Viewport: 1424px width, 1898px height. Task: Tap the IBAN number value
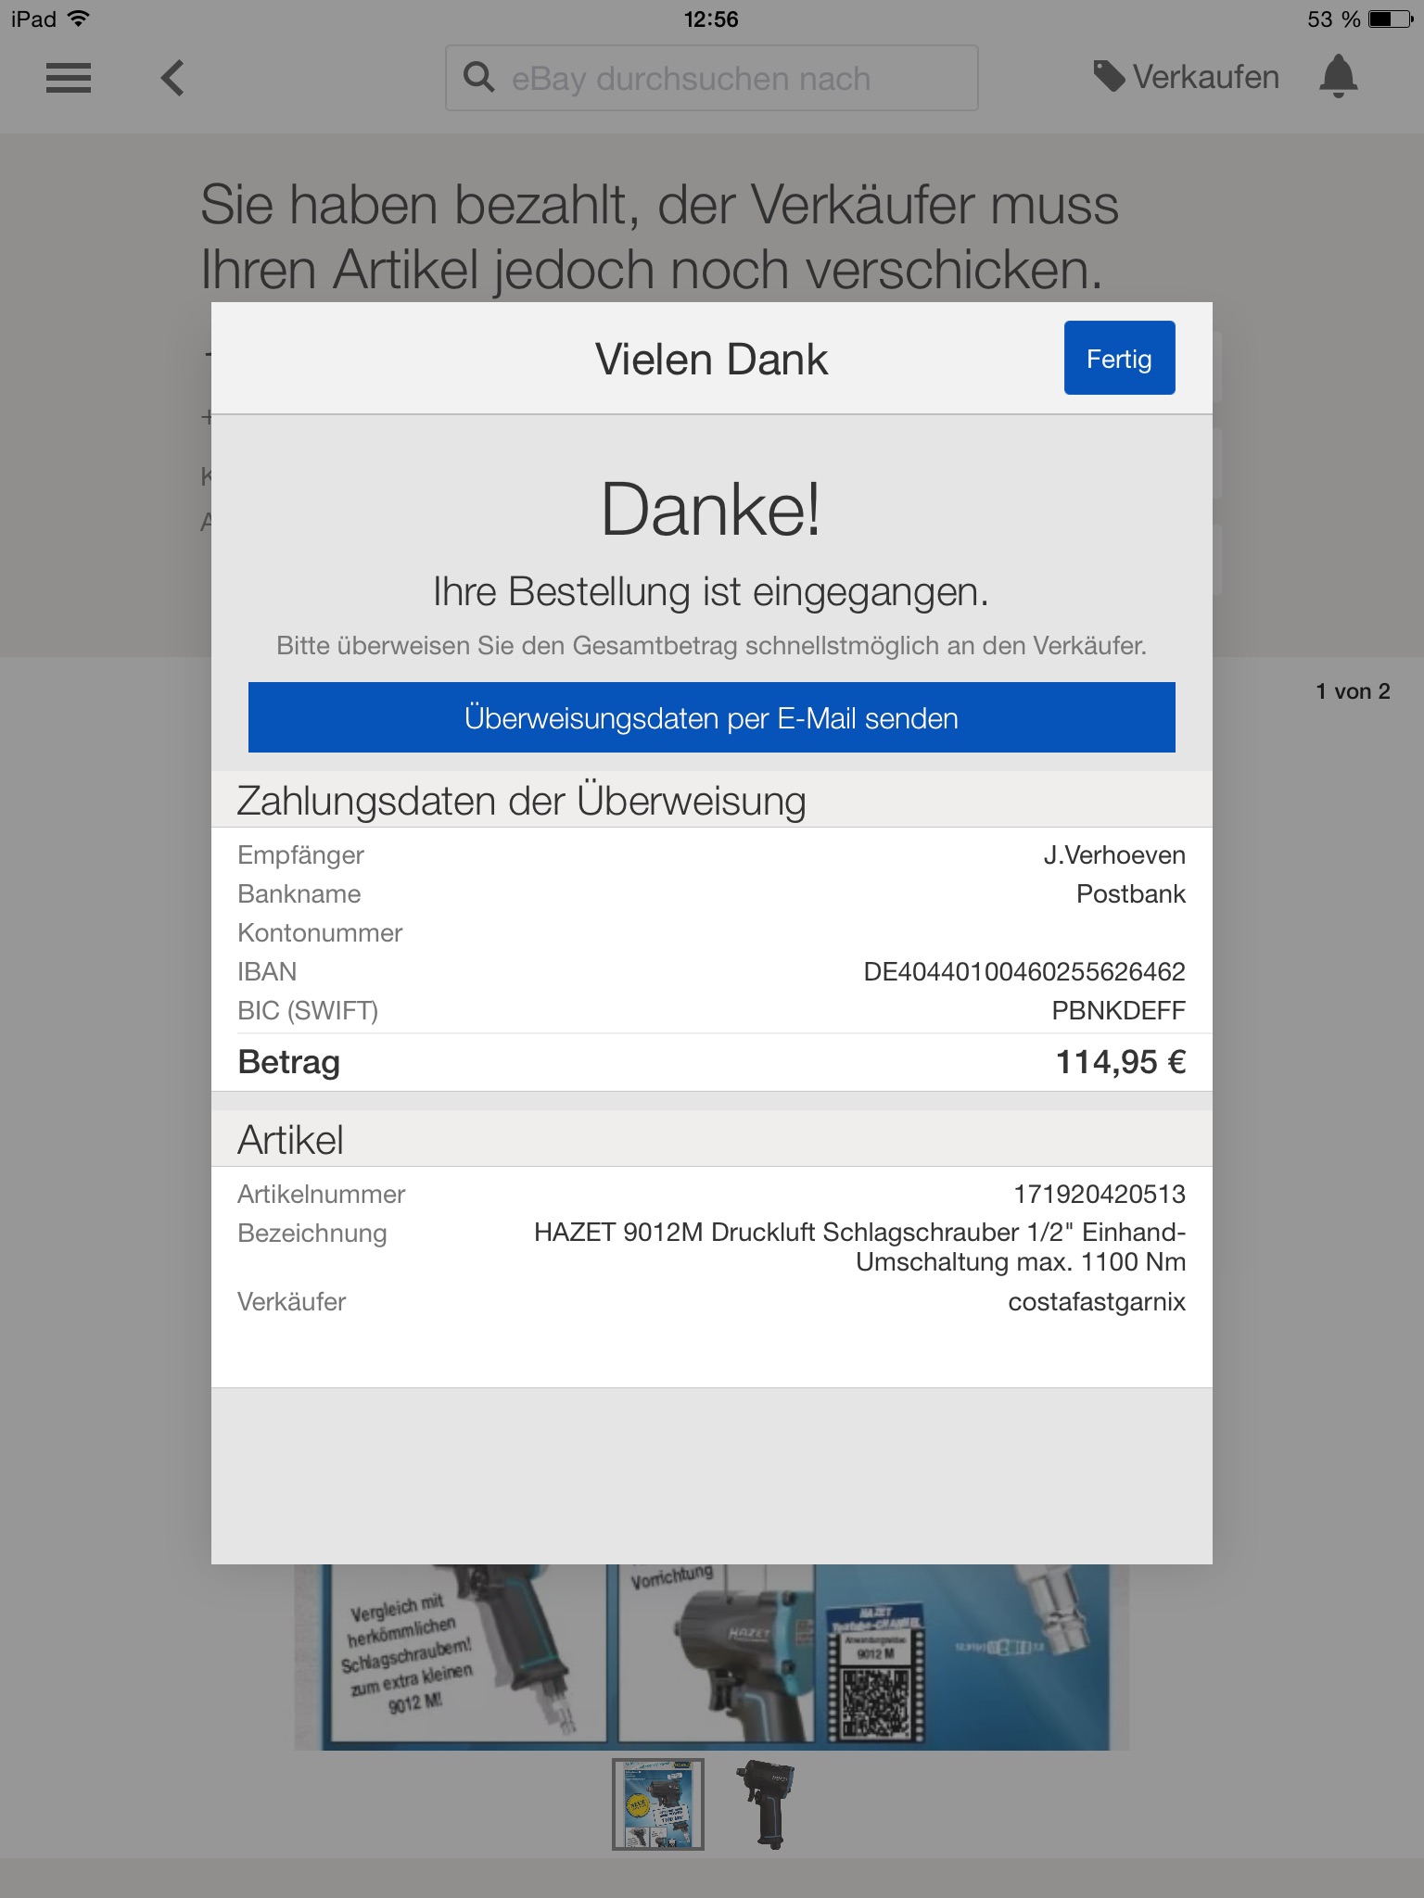(1023, 971)
